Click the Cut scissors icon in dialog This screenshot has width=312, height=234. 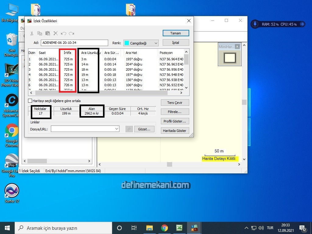32,33
